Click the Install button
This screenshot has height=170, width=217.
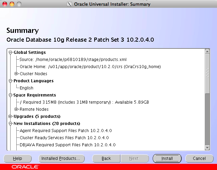click(167, 158)
